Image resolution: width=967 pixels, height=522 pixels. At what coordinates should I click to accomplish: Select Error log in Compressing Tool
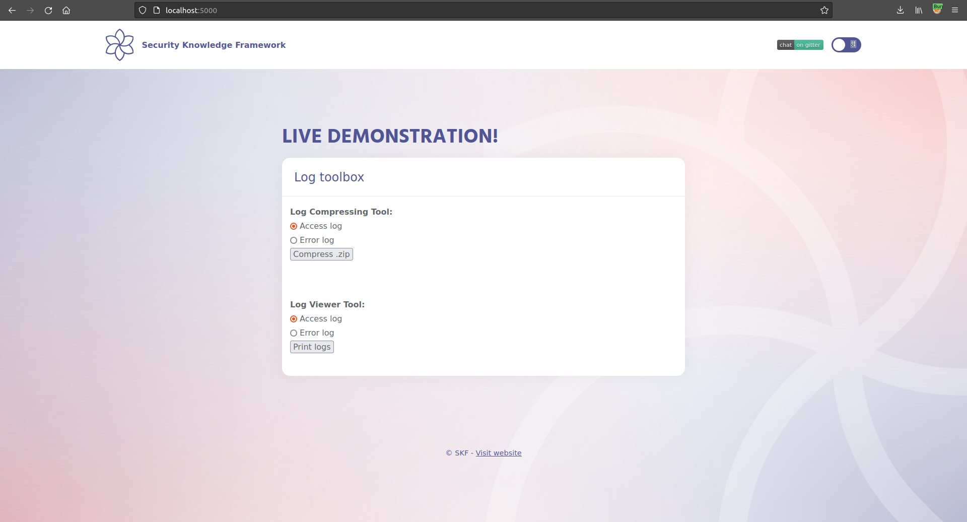pos(294,240)
